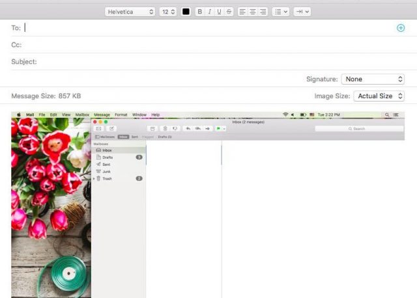Open the Format menu in embedded screenshot
The height and width of the screenshot is (298, 417).
tap(121, 115)
